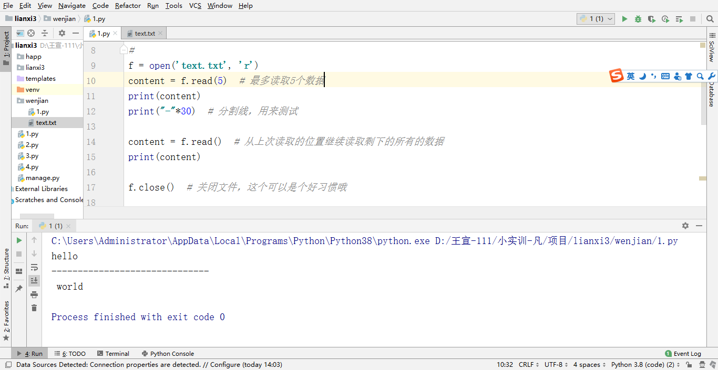
Task: Click the Stop button in top toolbar
Action: (693, 19)
